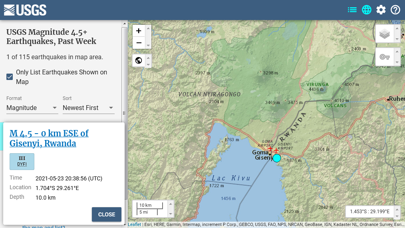
Task: Click the coordinates readout 1.453°S : 29.199°E
Action: 369,212
